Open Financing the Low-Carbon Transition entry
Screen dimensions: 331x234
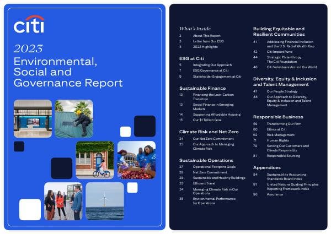click(213, 97)
